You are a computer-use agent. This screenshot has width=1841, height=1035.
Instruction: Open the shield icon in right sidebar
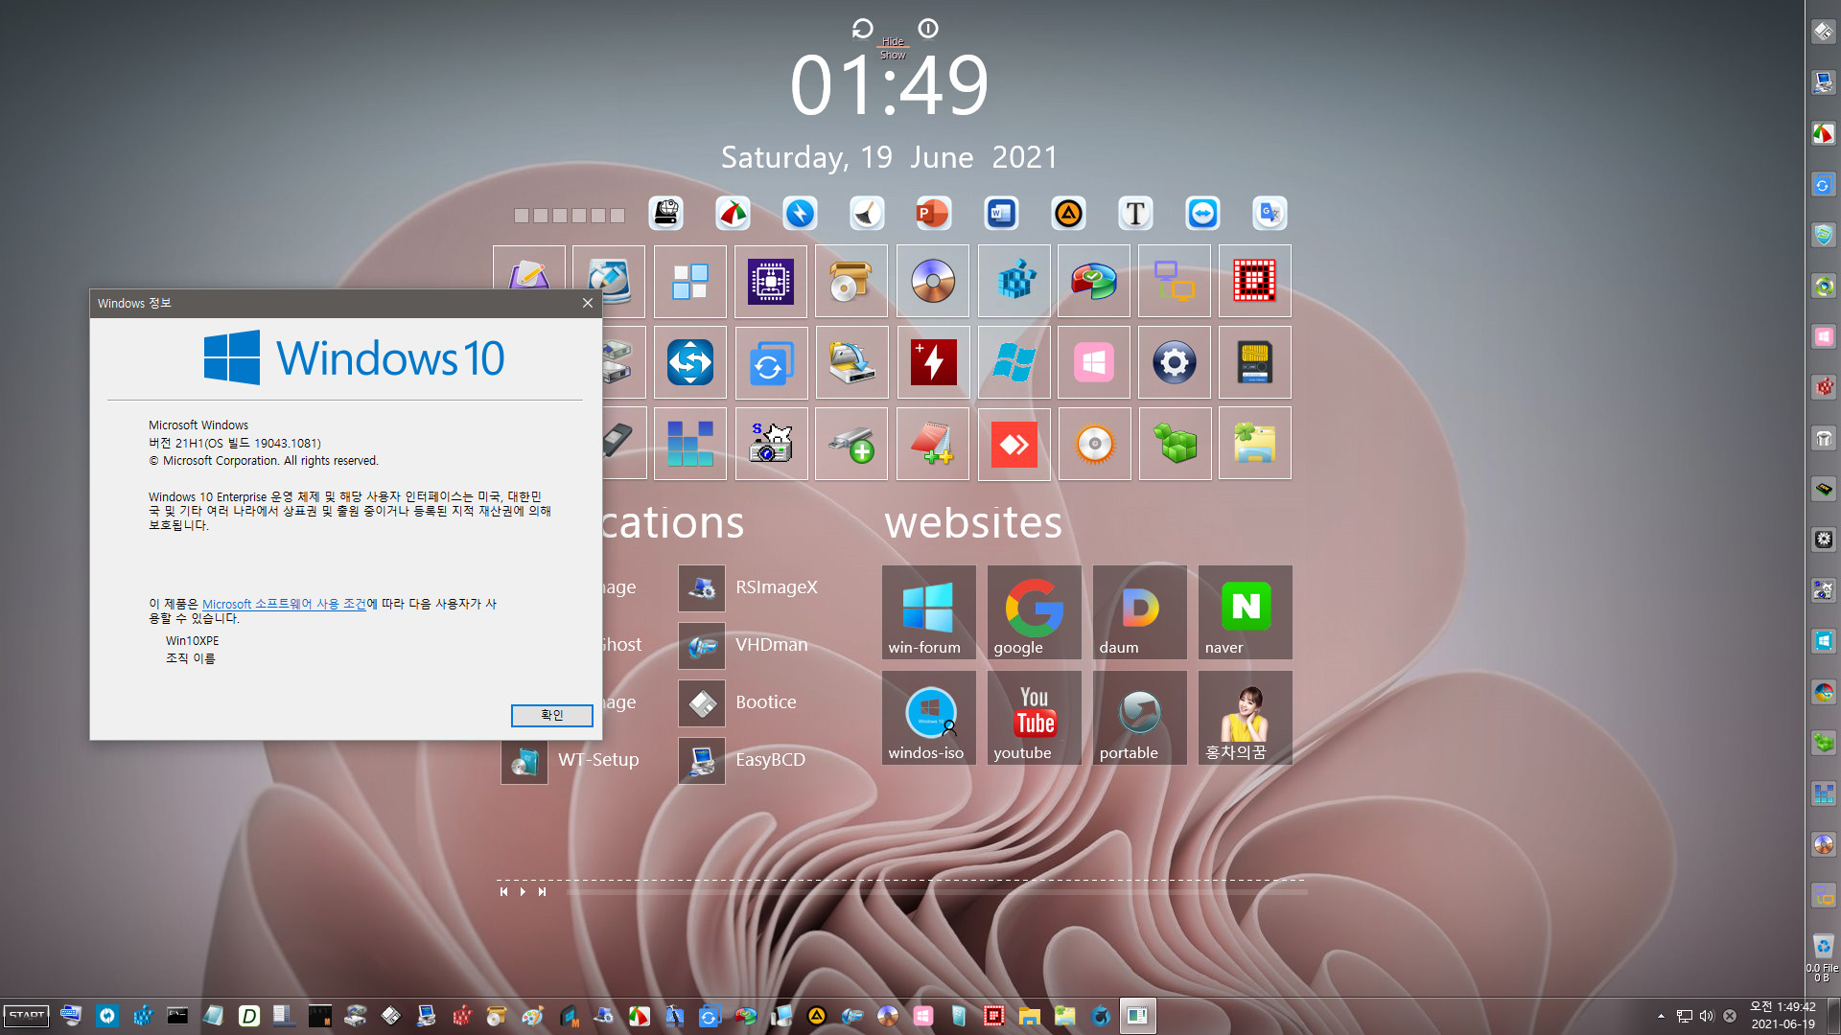pos(1823,235)
